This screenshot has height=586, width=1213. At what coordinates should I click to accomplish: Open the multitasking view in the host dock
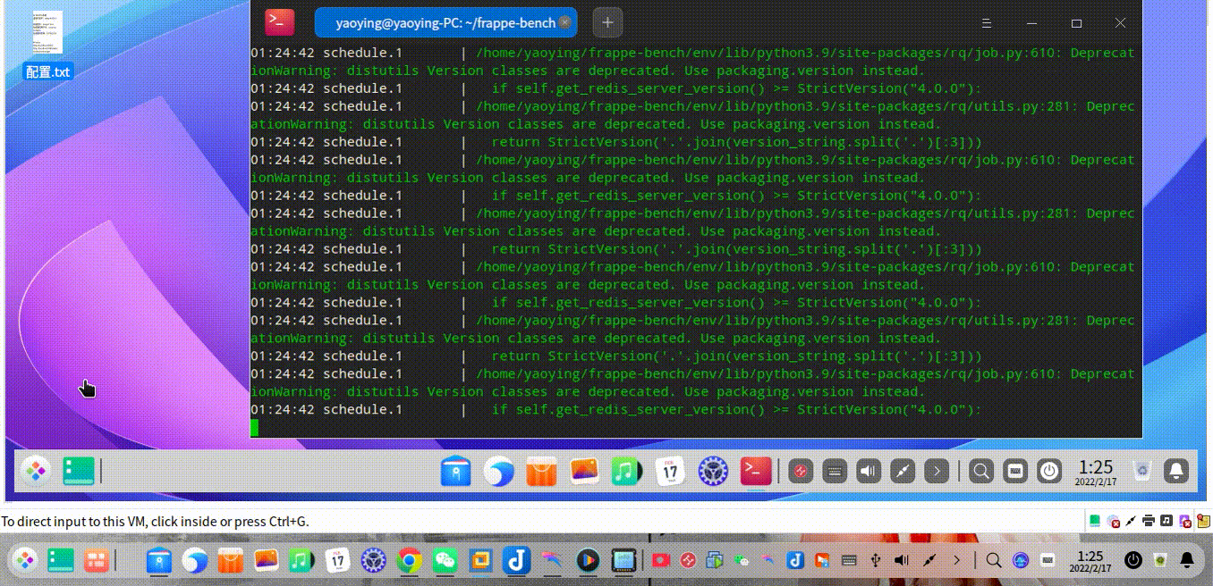coord(61,560)
